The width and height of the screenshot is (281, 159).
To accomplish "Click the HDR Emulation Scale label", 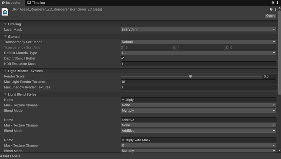I will tap(20, 64).
